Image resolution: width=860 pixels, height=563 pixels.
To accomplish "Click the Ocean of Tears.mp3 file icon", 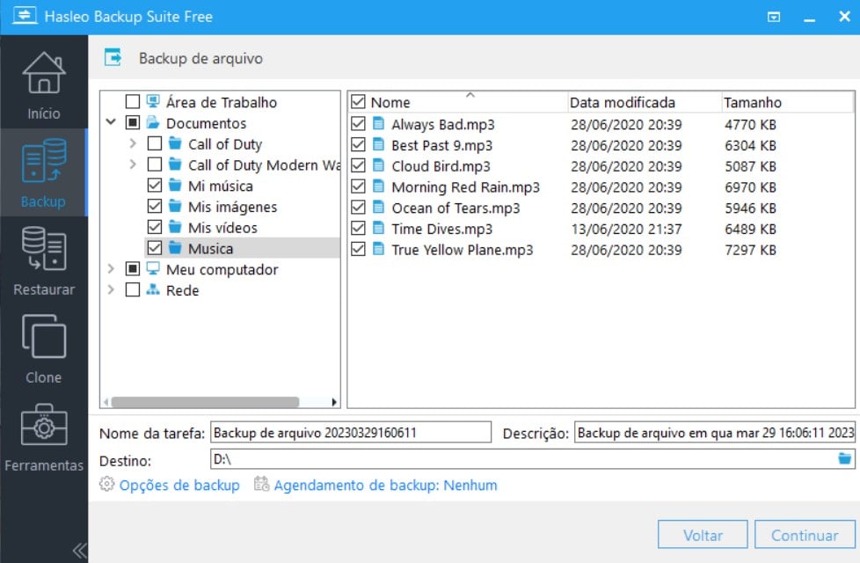I will (378, 207).
